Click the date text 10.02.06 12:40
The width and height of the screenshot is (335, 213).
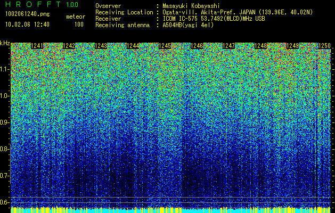click(x=27, y=24)
